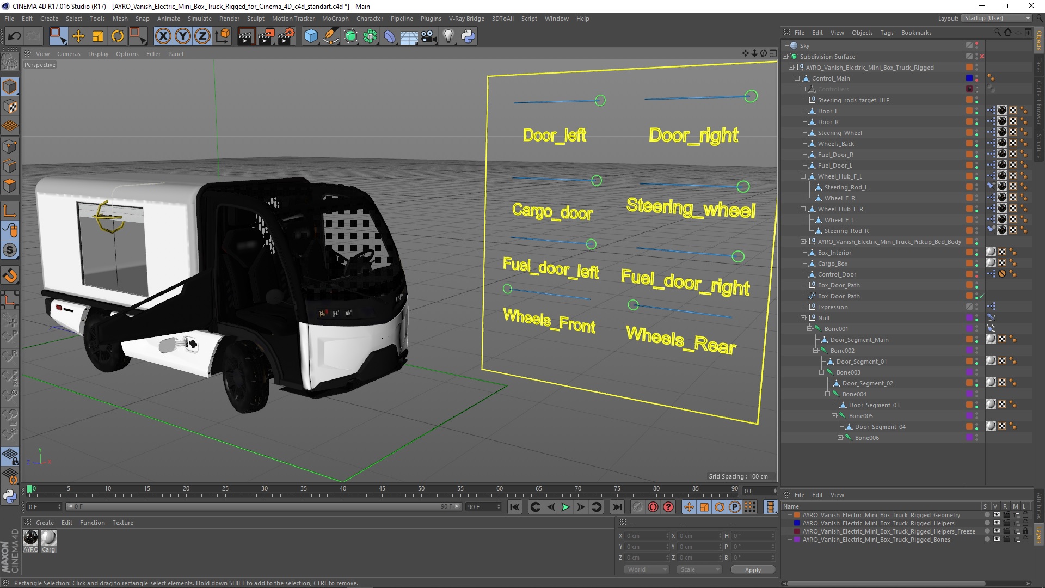The height and width of the screenshot is (588, 1045).
Task: Toggle lock on Helpers_Freeze layer
Action: point(1025,531)
